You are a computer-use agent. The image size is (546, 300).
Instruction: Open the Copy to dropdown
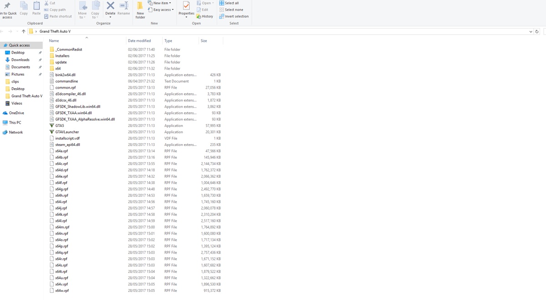click(95, 15)
